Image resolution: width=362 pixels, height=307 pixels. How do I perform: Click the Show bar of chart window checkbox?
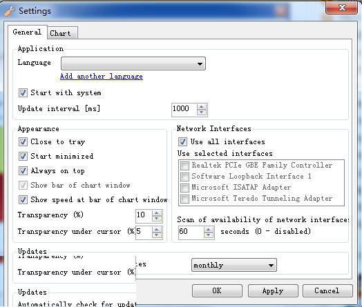(x=23, y=185)
